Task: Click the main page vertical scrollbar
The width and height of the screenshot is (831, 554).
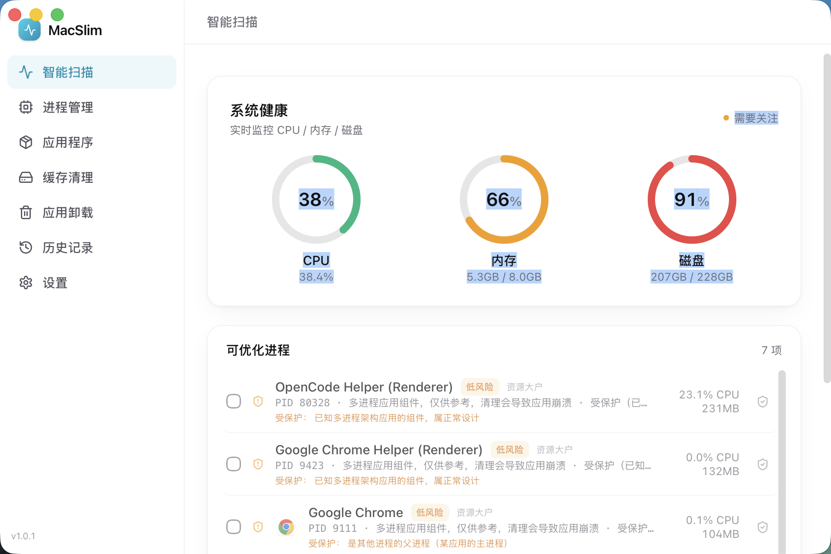Action: (827, 218)
